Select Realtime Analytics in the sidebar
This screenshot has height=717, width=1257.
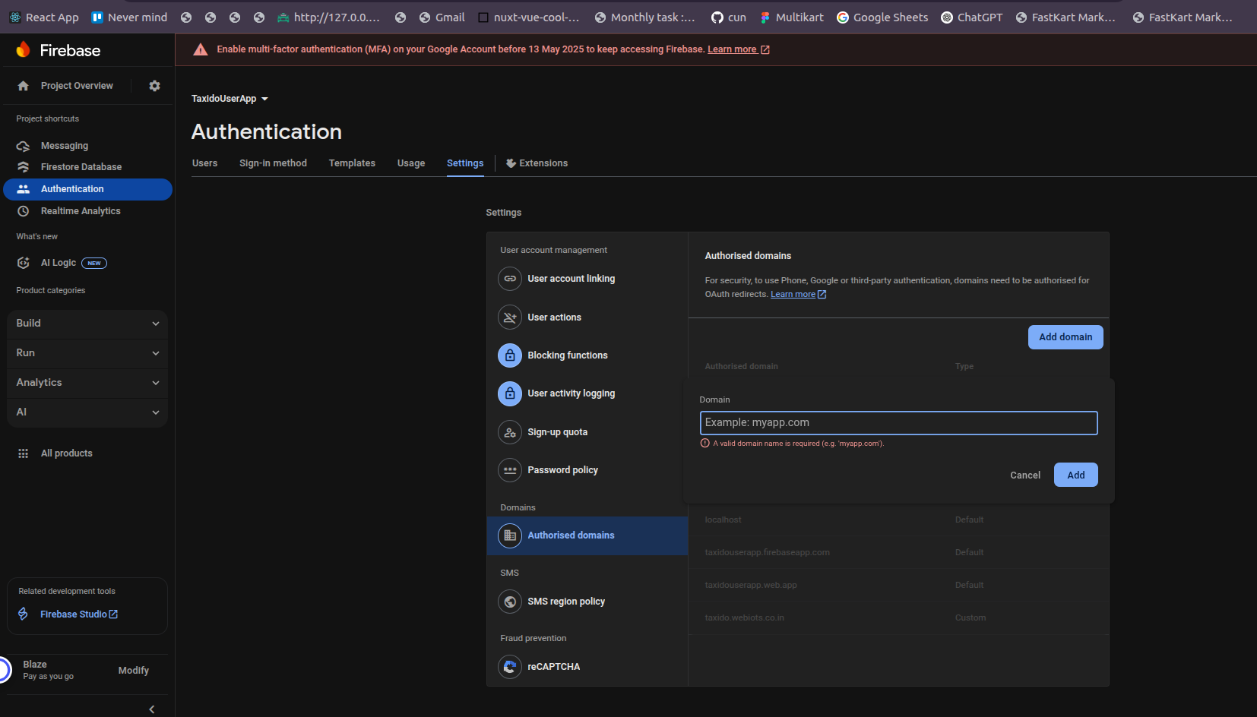[81, 210]
